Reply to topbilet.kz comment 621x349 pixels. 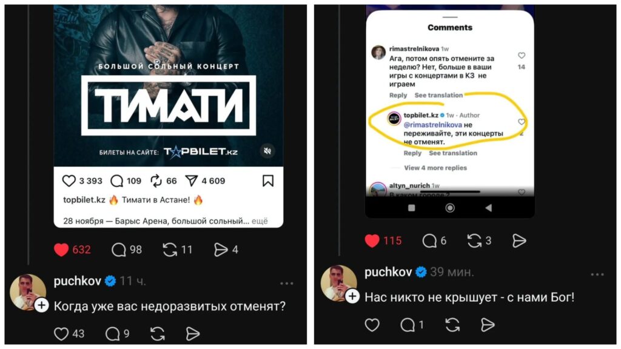tap(412, 153)
